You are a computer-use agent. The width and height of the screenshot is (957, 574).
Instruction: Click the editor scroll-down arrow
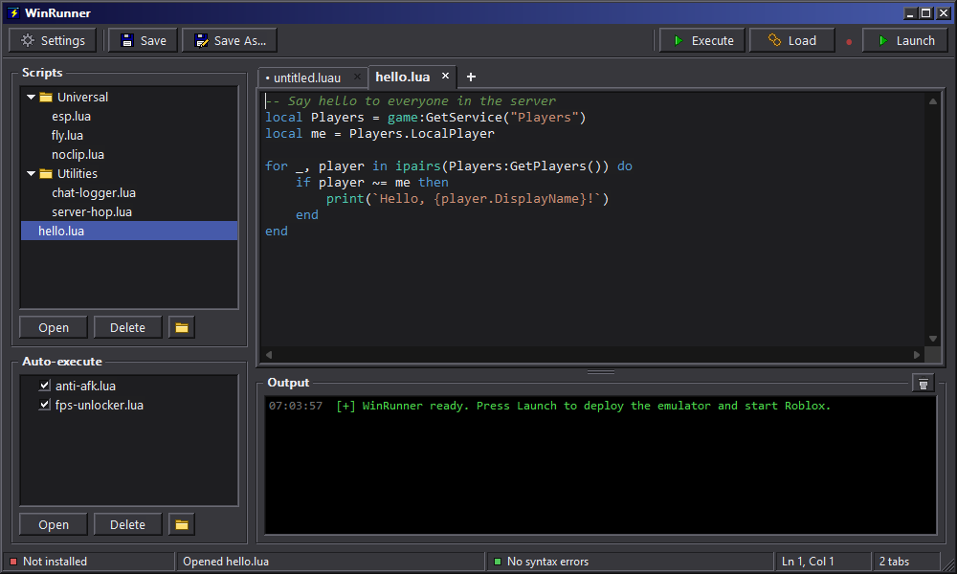[932, 339]
